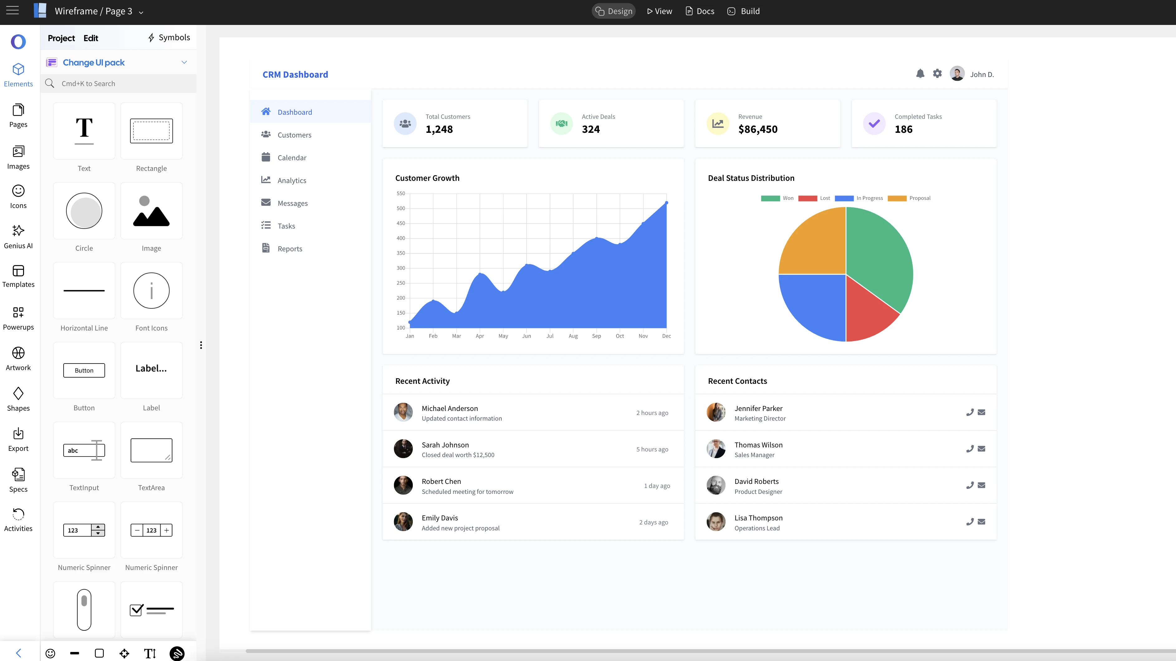This screenshot has height=661, width=1176.
Task: Open the Wireframe / Page 3 dropdown chevron
Action: [x=141, y=12]
